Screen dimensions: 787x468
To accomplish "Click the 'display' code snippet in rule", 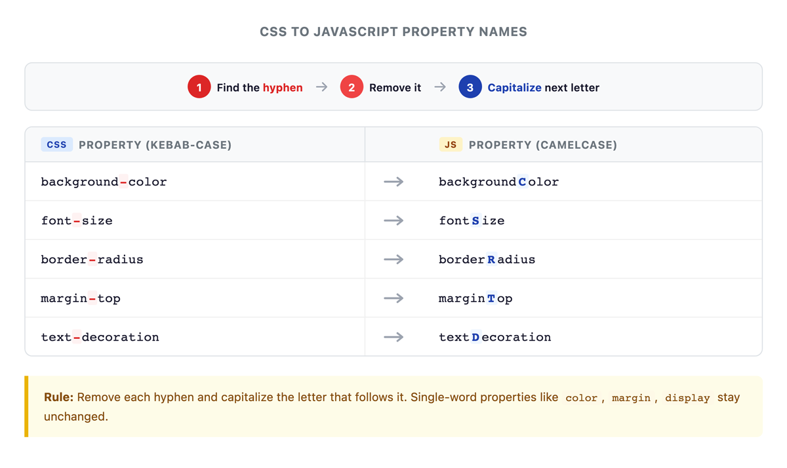I will (687, 398).
